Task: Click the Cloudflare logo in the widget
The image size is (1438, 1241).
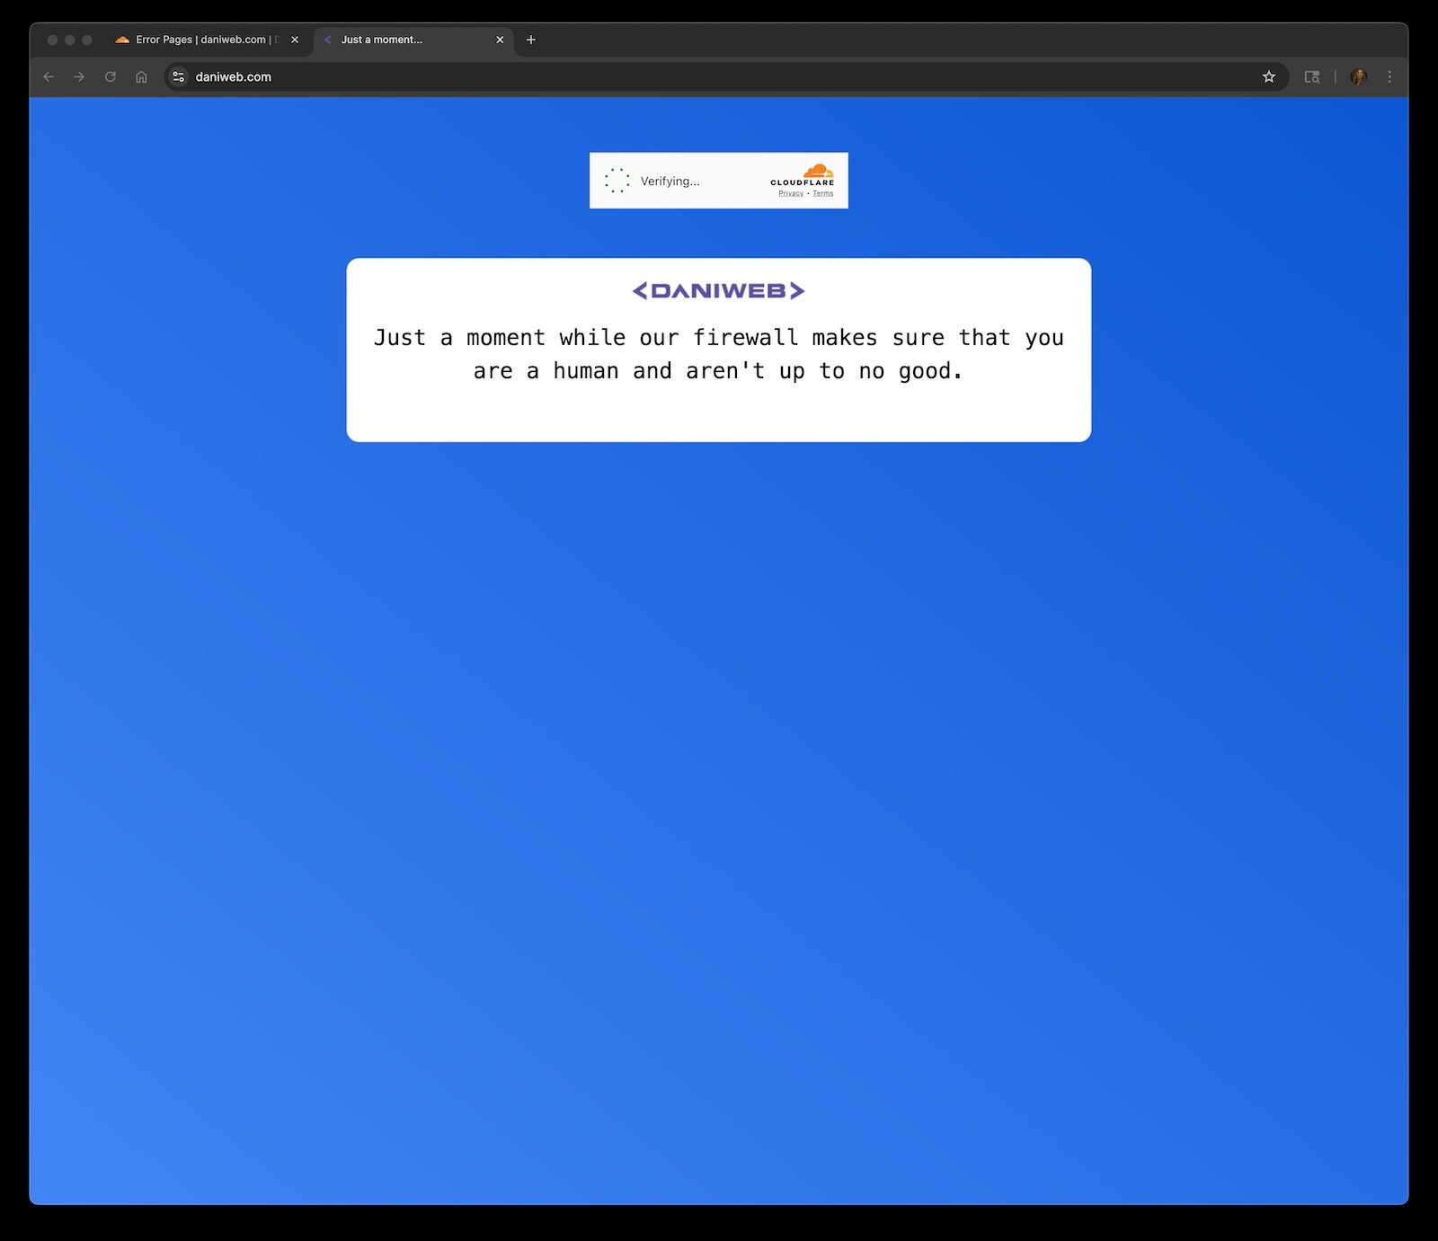Action: click(803, 174)
